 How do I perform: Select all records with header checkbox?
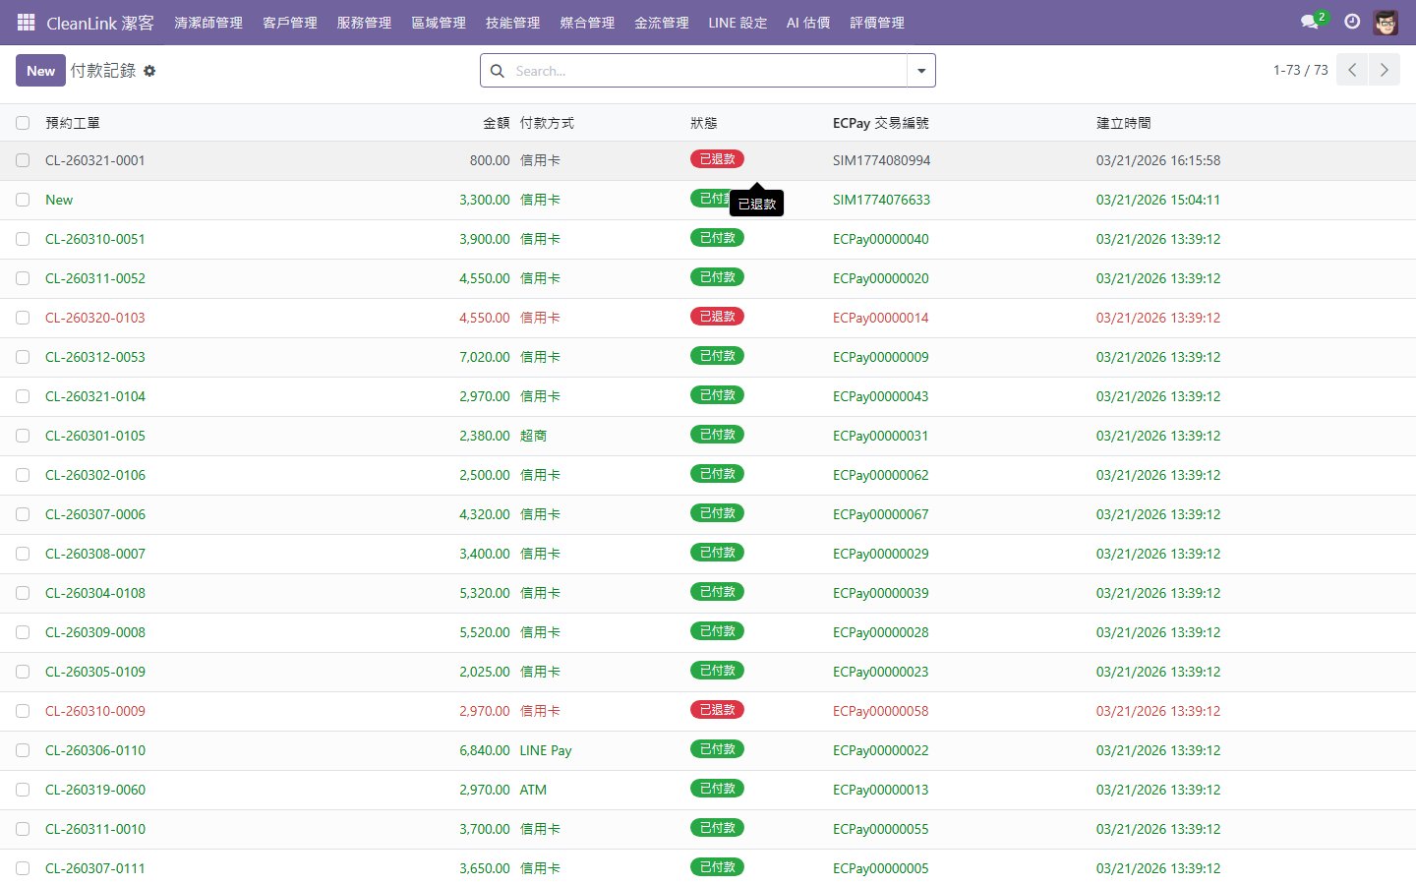[x=23, y=123]
